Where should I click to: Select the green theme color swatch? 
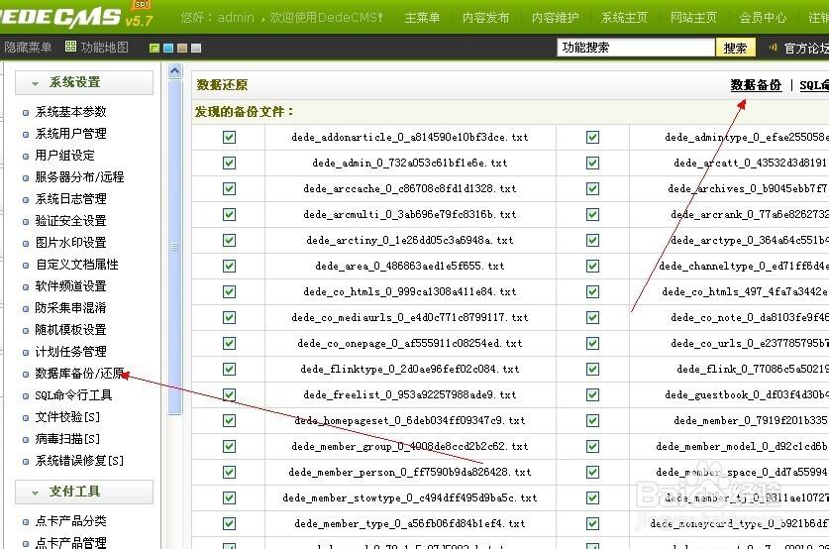tap(155, 48)
